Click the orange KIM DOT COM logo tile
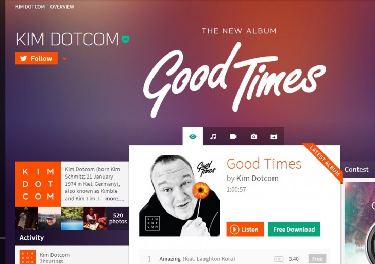This screenshot has height=264, width=375. pos(38,184)
